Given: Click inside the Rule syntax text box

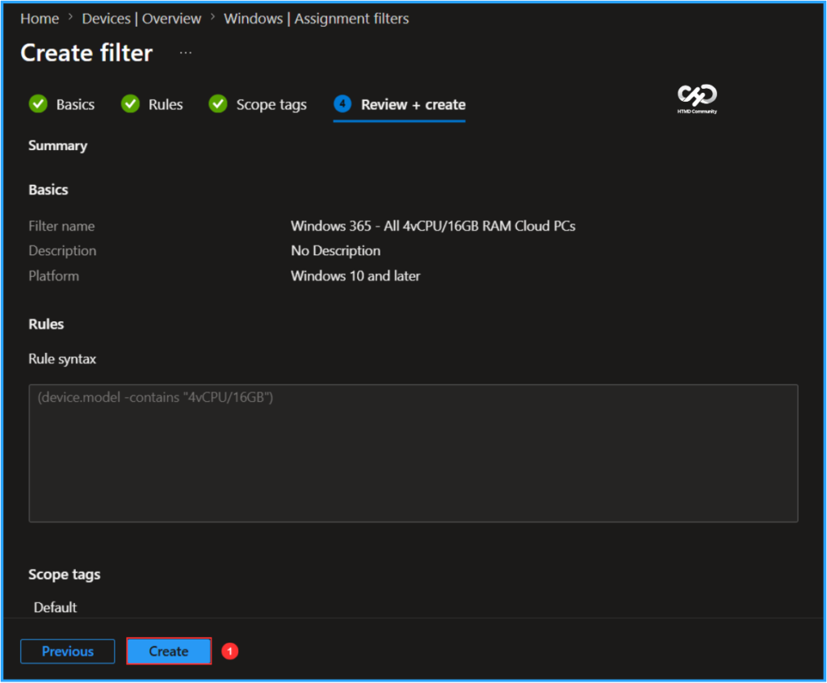Looking at the screenshot, I should pyautogui.click(x=413, y=453).
